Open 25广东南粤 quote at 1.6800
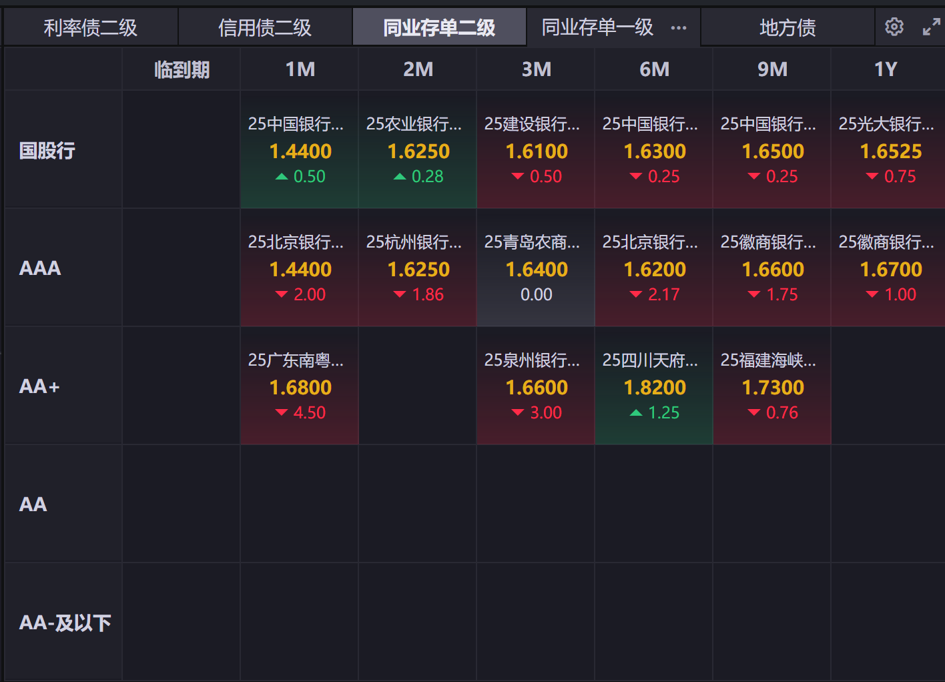The height and width of the screenshot is (682, 945). point(300,386)
